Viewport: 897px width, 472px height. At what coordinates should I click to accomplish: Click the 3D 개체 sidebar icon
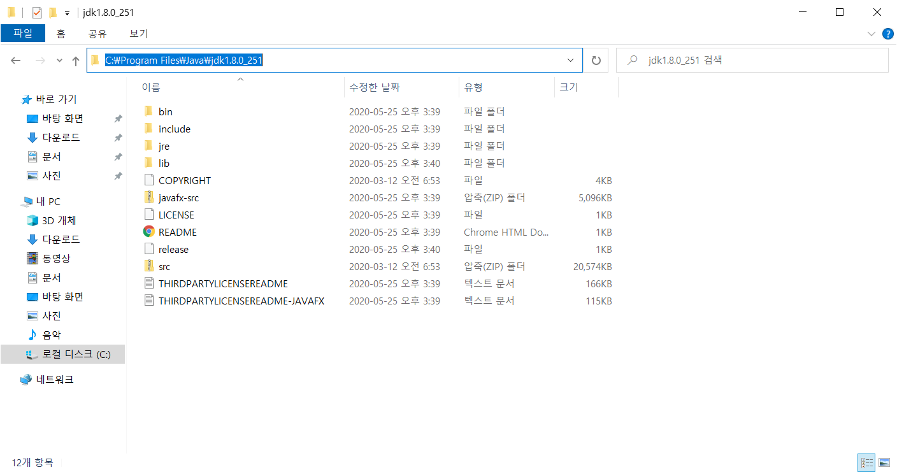(x=32, y=220)
